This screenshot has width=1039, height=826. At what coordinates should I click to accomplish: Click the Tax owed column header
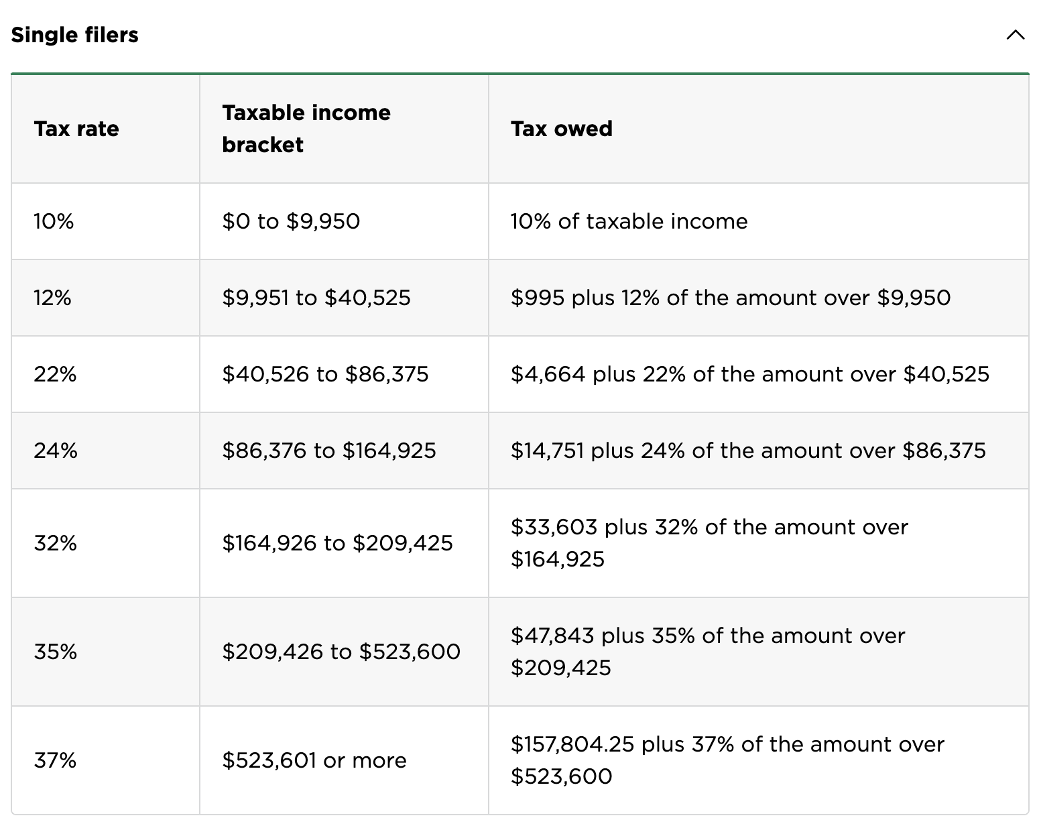point(562,129)
